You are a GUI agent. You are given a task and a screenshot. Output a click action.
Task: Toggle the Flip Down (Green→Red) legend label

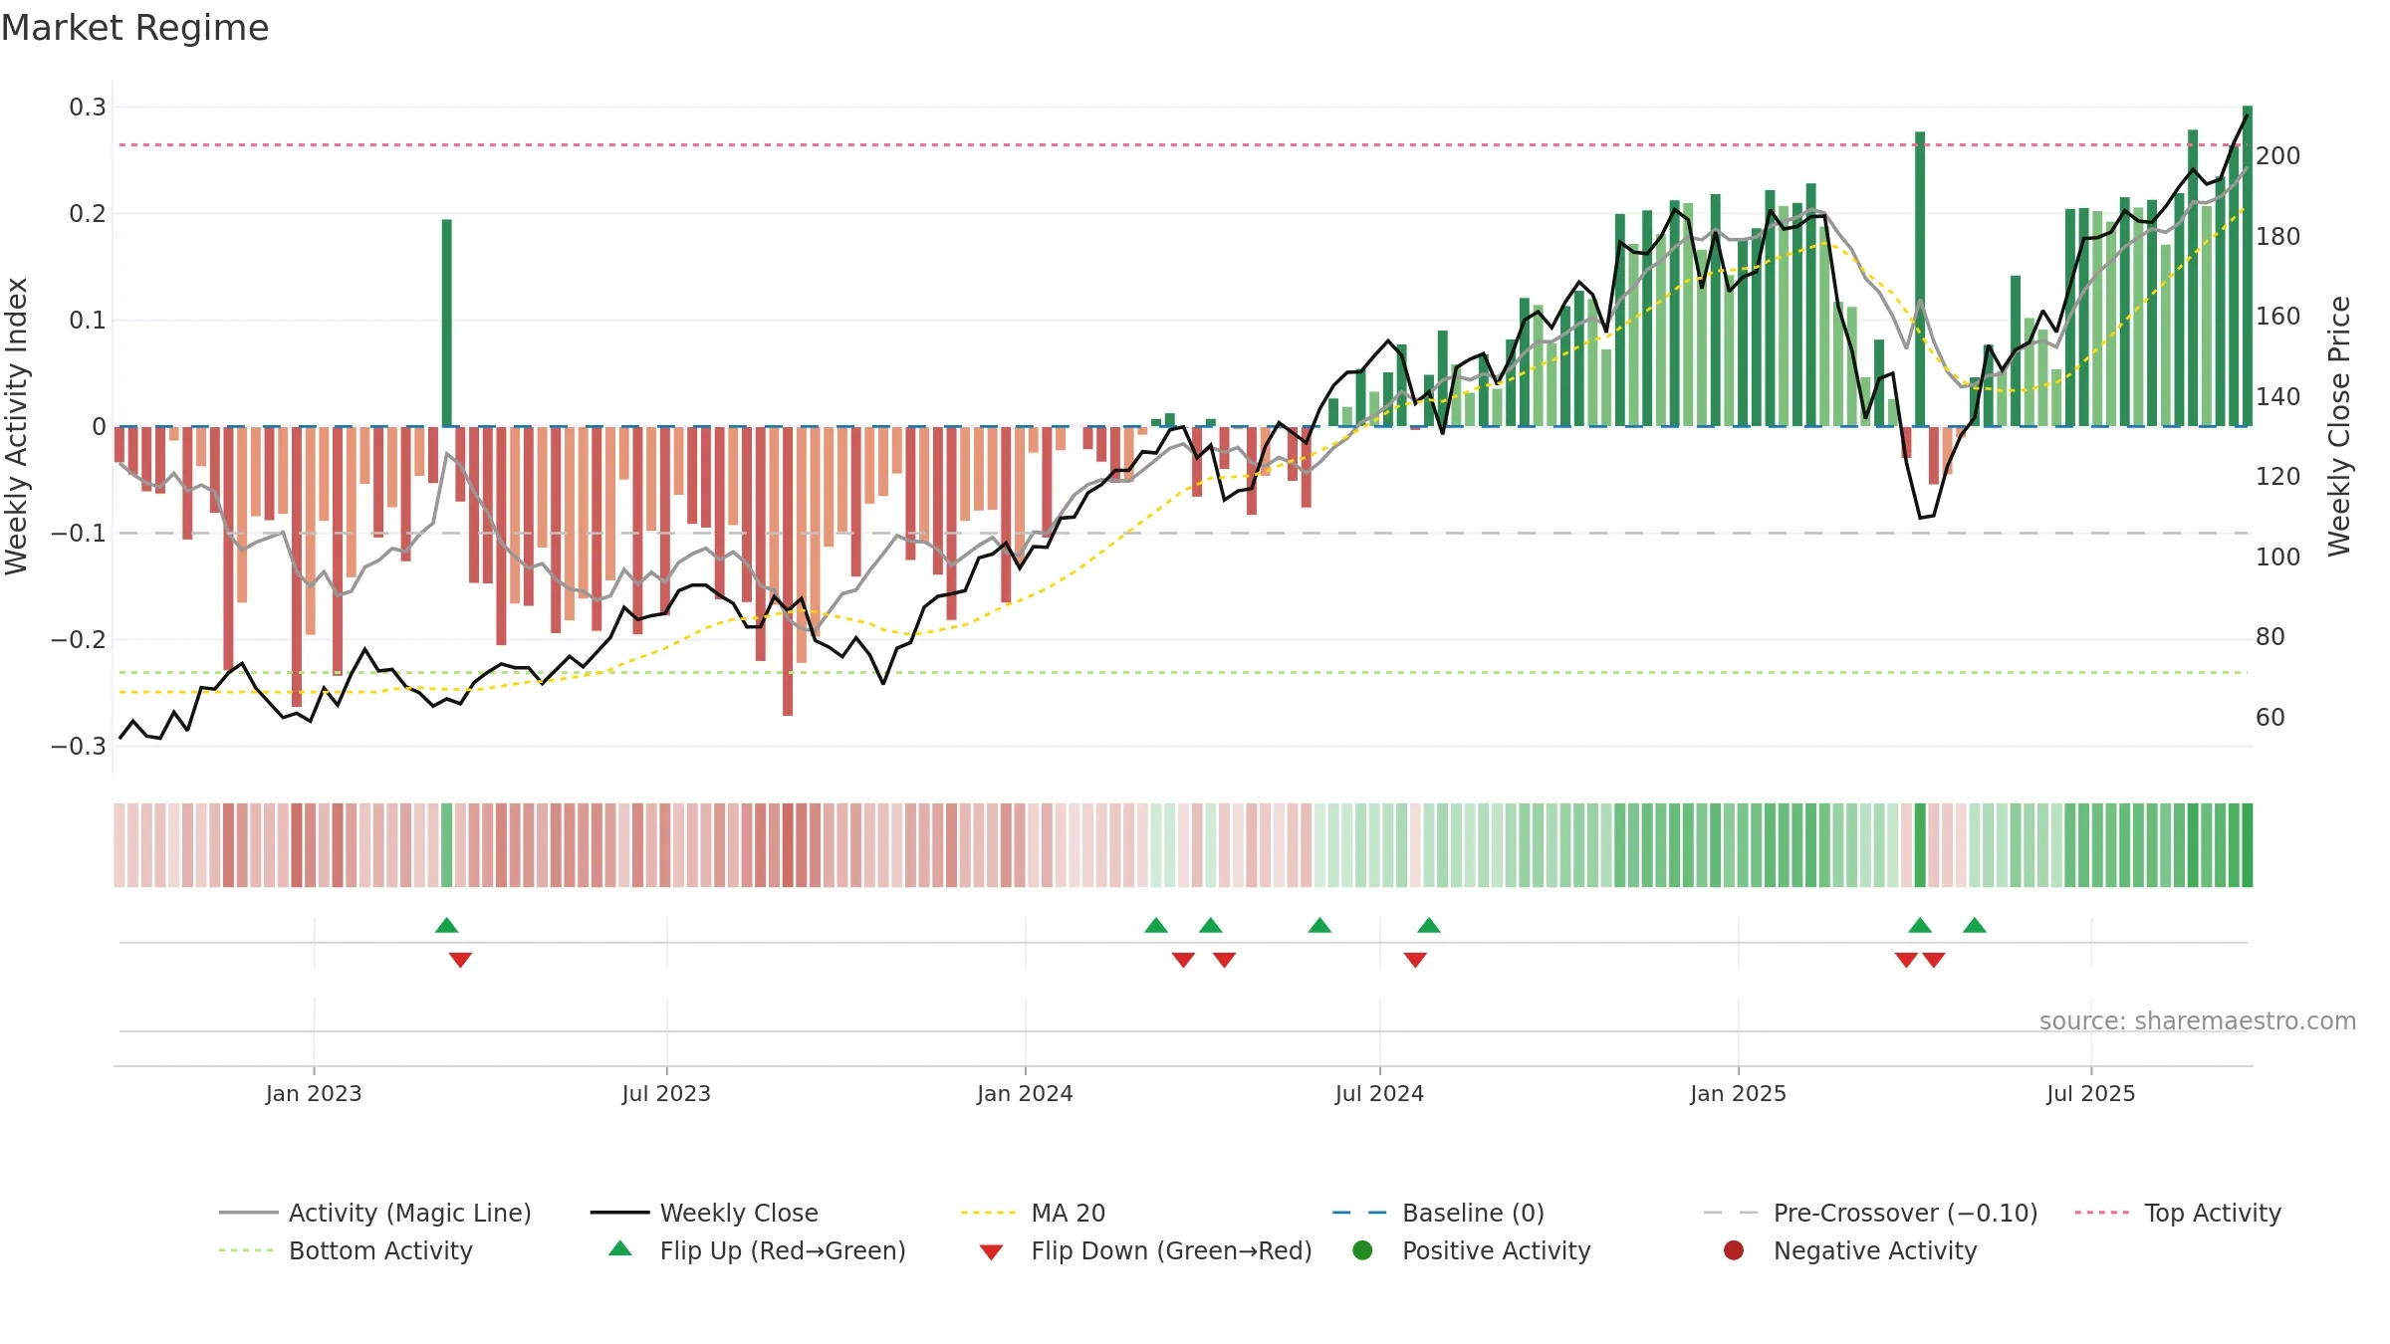click(x=1171, y=1250)
